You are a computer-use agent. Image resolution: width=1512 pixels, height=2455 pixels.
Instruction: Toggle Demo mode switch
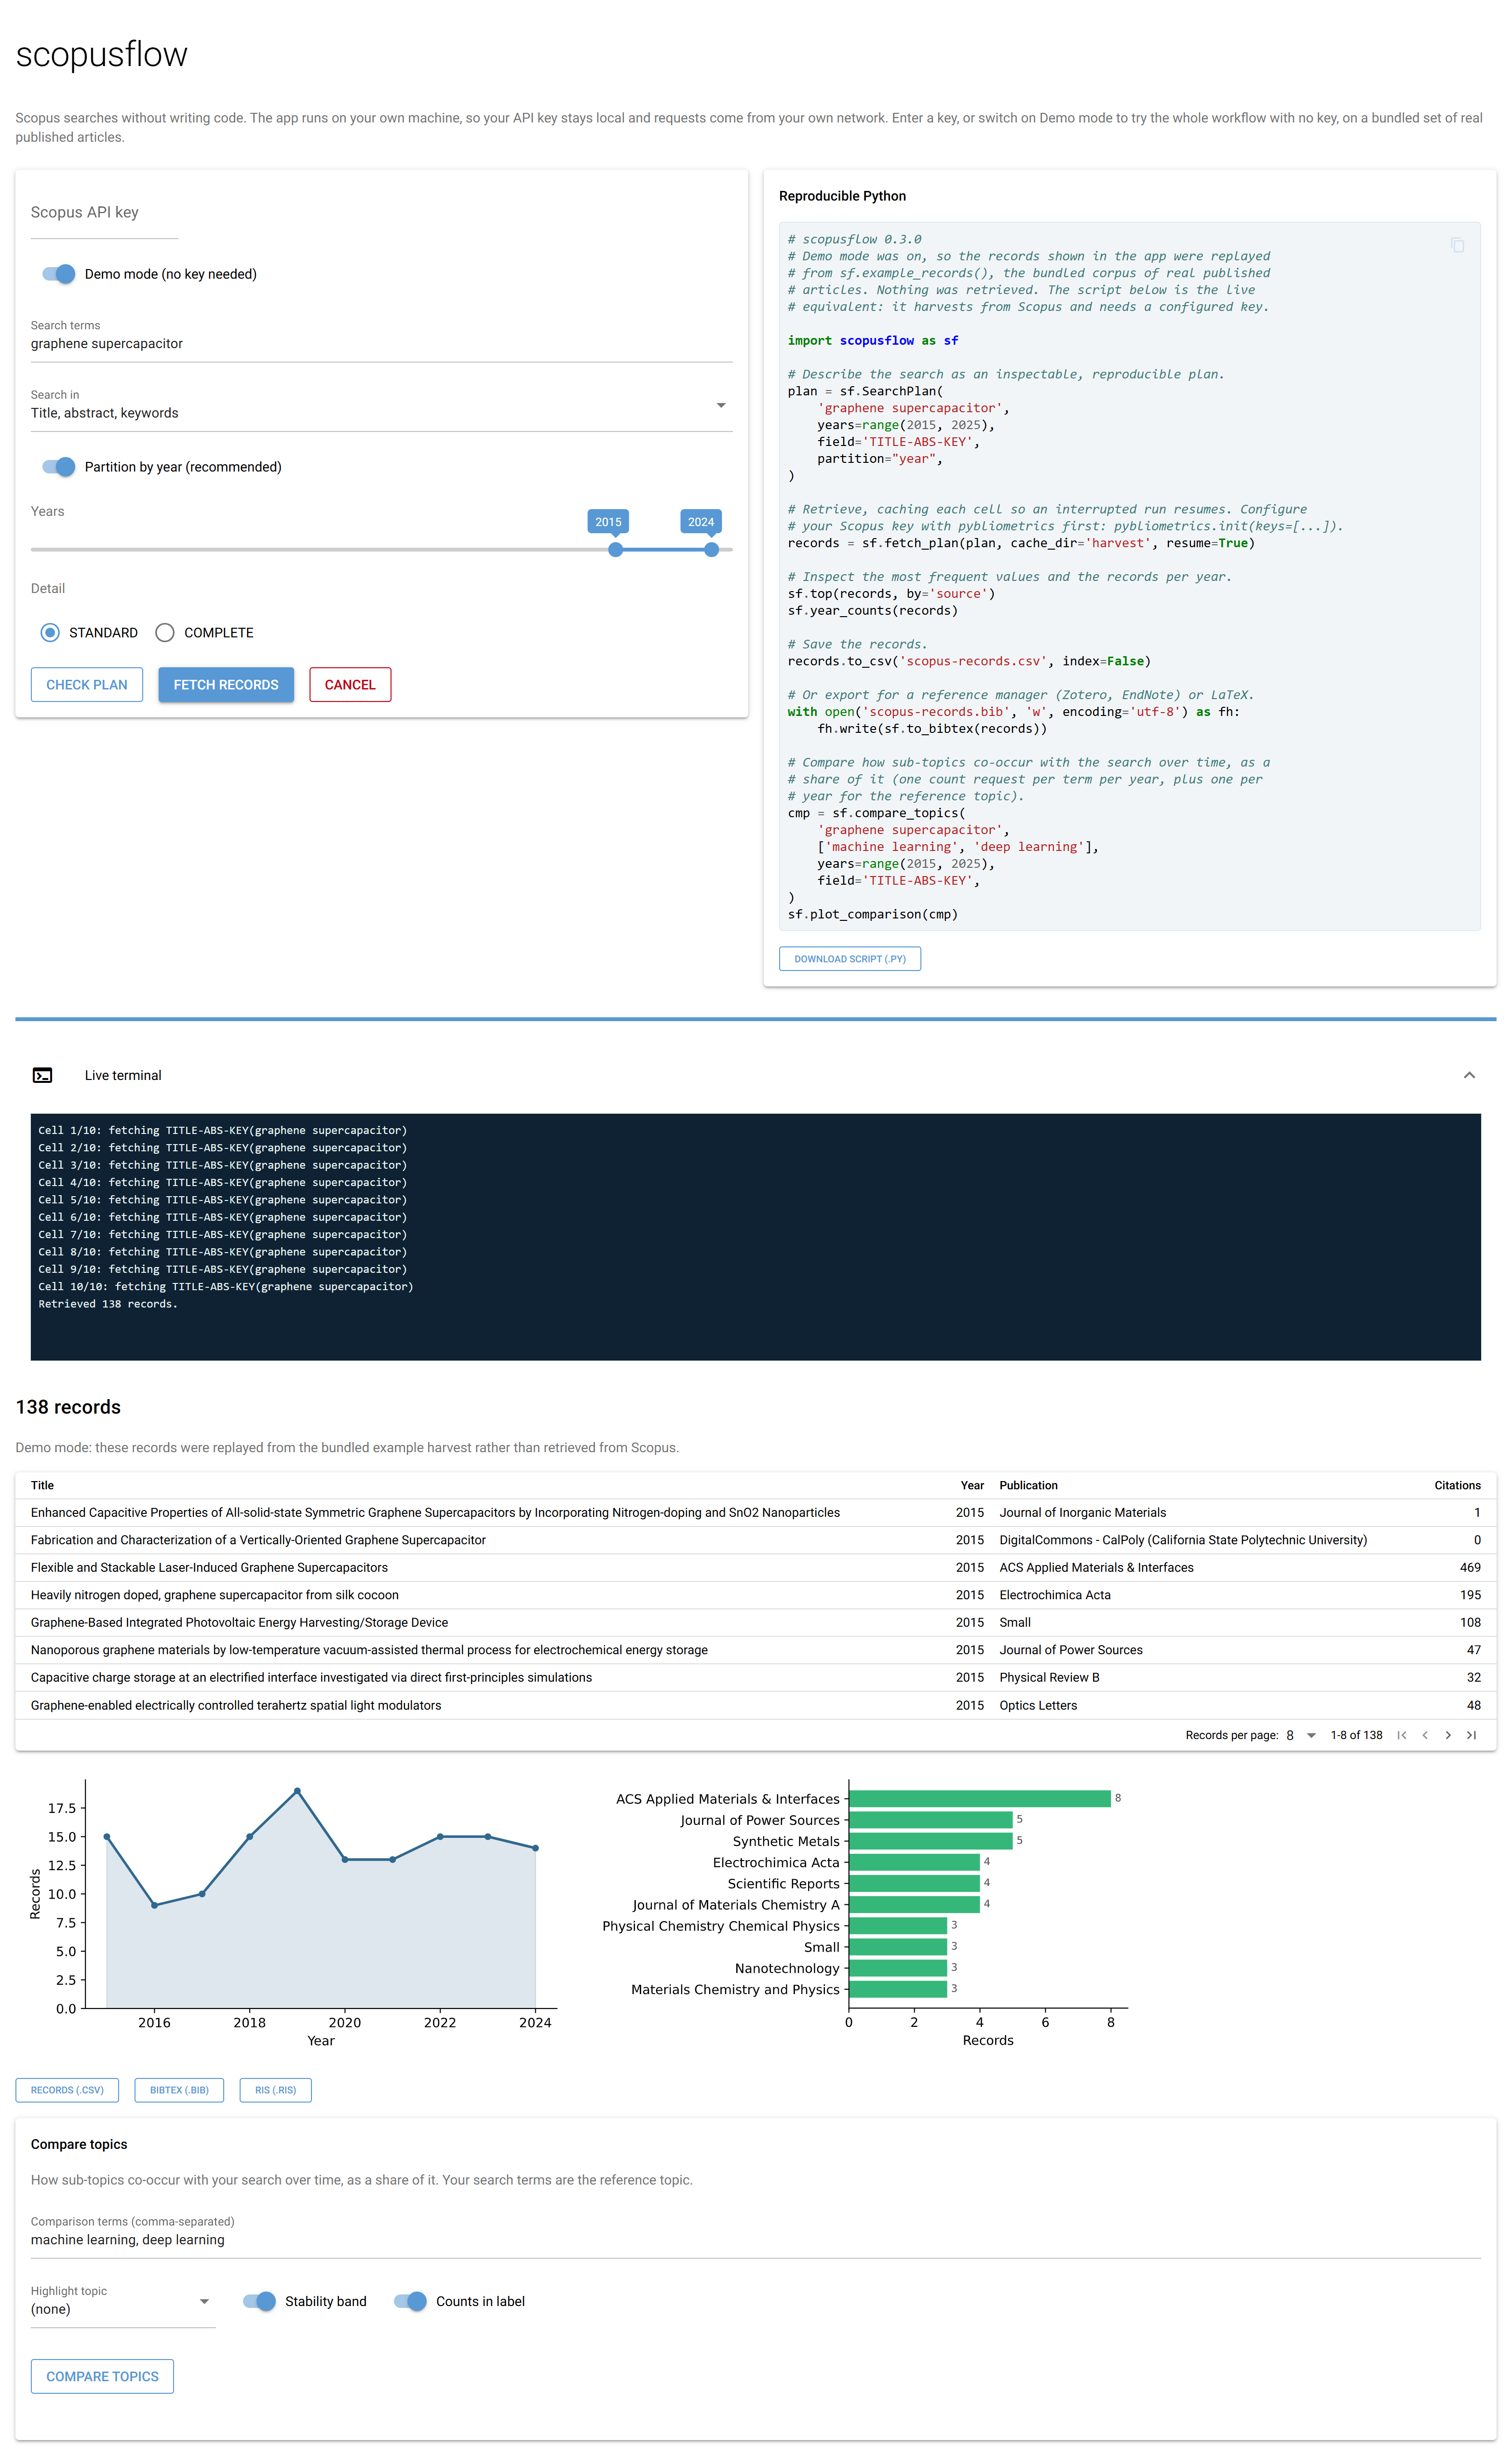tap(59, 274)
